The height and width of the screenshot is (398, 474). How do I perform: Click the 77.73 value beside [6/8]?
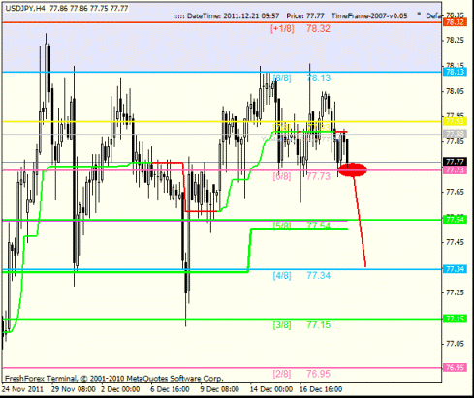(319, 176)
